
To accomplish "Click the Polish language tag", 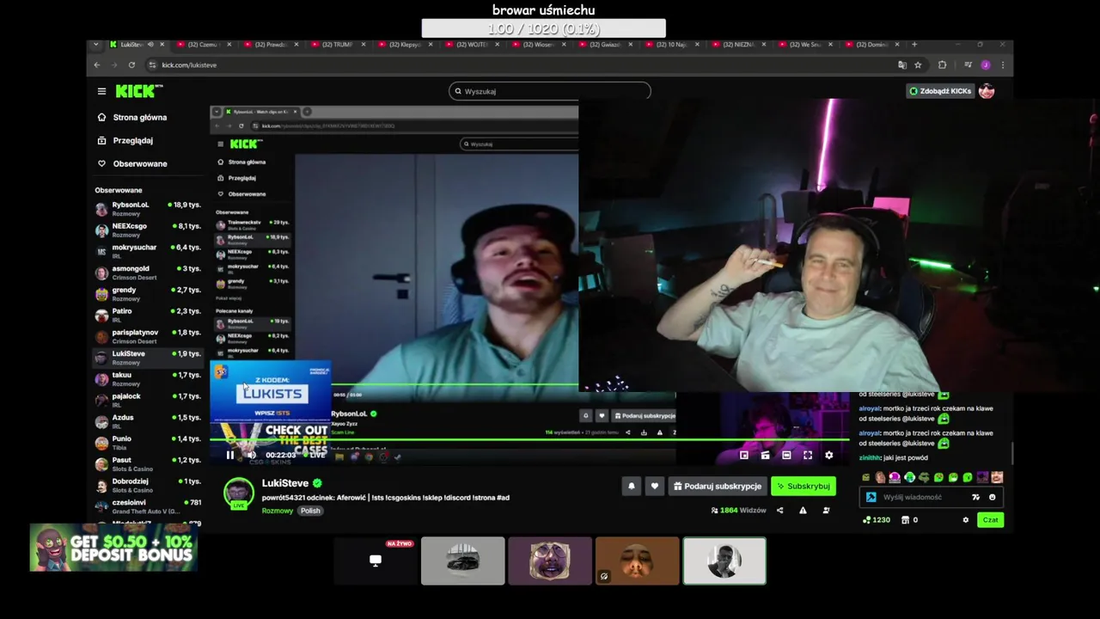I will 310,511.
